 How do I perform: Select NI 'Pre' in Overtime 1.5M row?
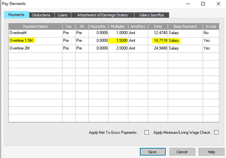[82, 41]
